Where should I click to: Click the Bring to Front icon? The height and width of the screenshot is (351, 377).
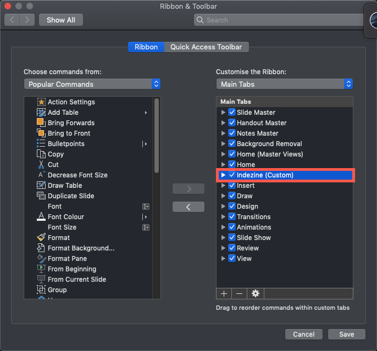41,133
